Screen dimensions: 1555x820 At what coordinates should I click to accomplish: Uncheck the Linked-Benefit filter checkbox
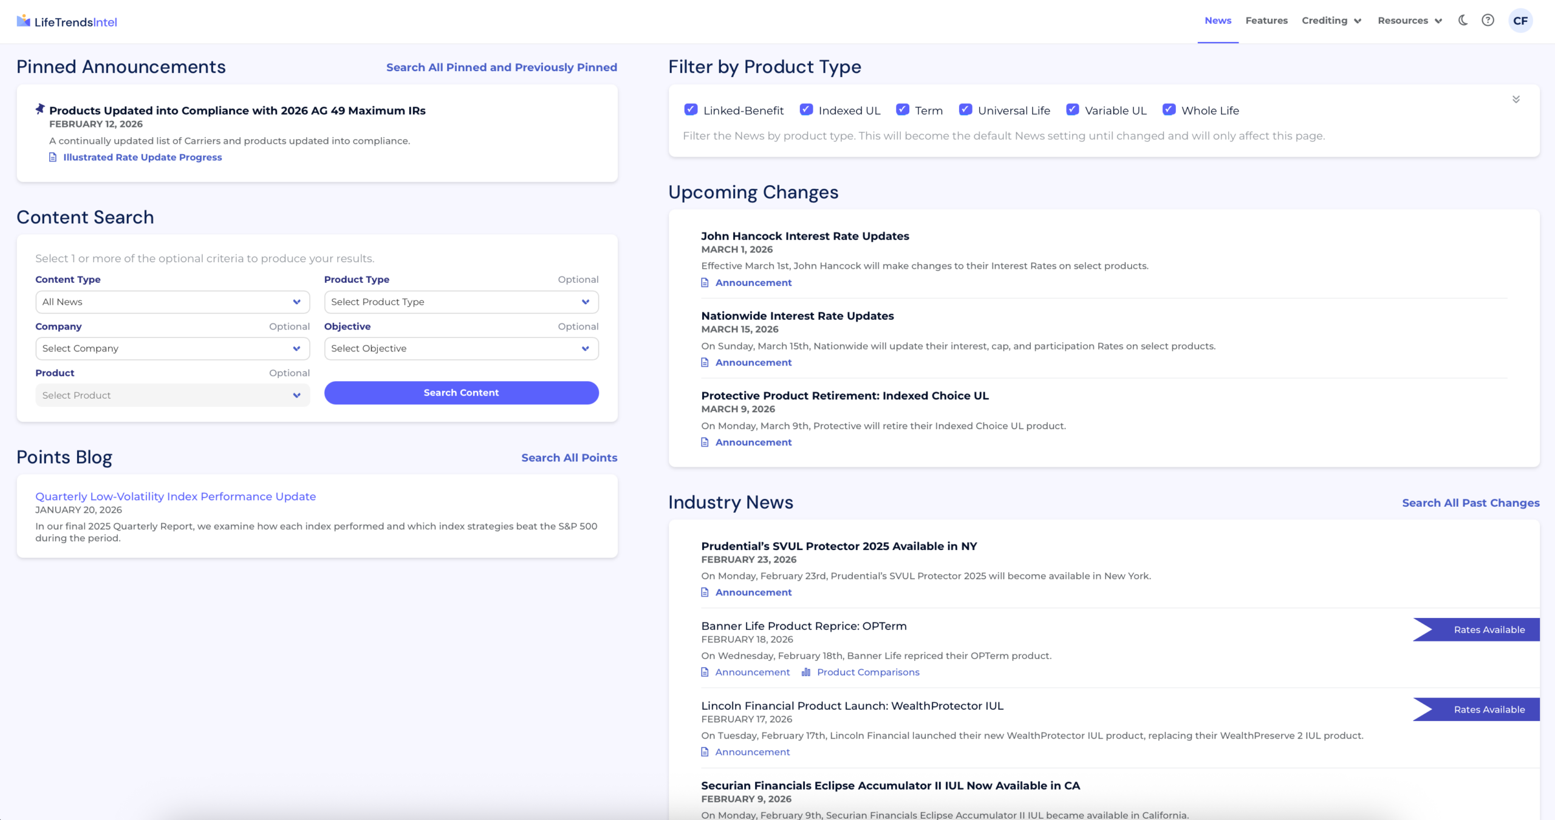click(x=691, y=110)
